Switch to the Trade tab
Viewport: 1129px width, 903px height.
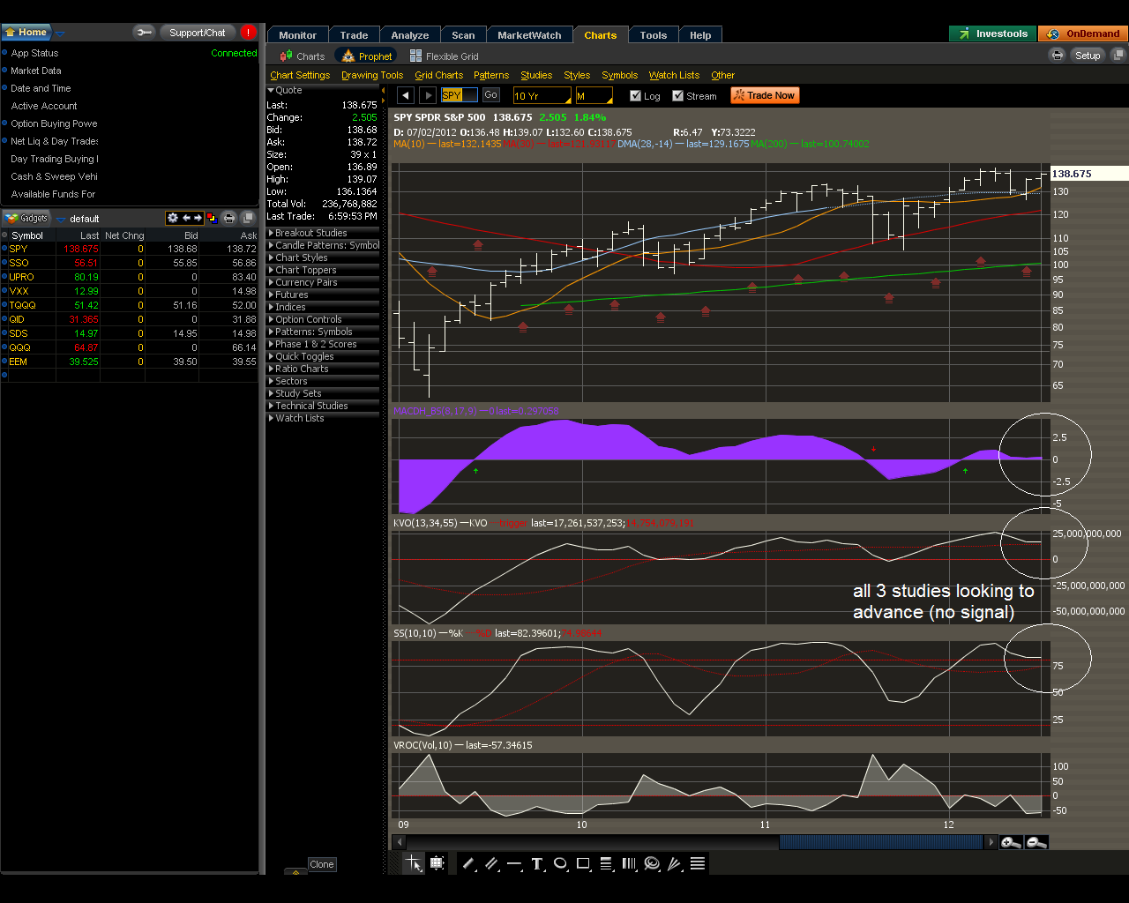click(354, 35)
